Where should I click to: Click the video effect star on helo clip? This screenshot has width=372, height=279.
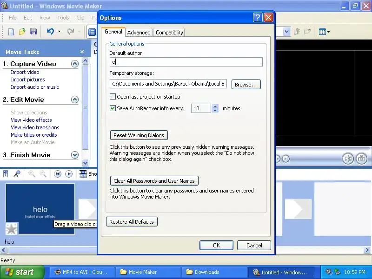(x=12, y=229)
